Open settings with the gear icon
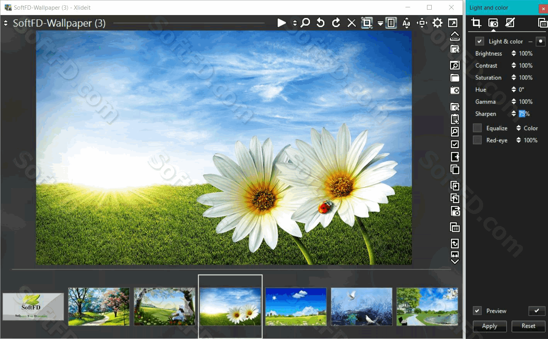 [437, 23]
